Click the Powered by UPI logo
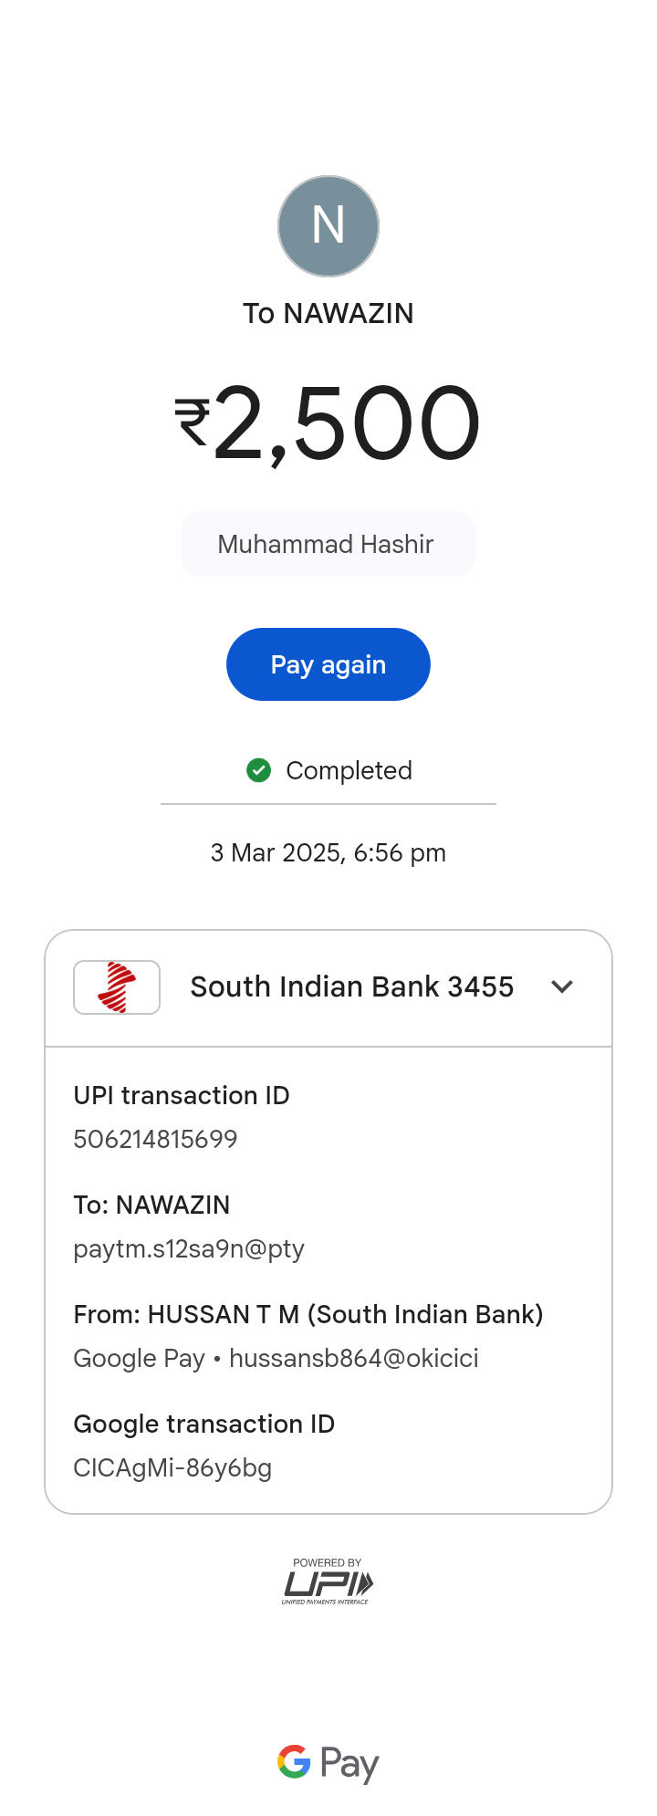This screenshot has width=657, height=1816. 328,1582
